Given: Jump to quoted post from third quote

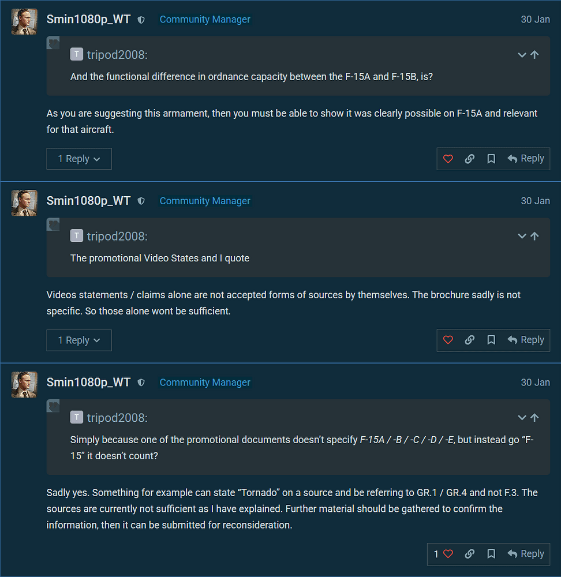Looking at the screenshot, I should (x=535, y=418).
